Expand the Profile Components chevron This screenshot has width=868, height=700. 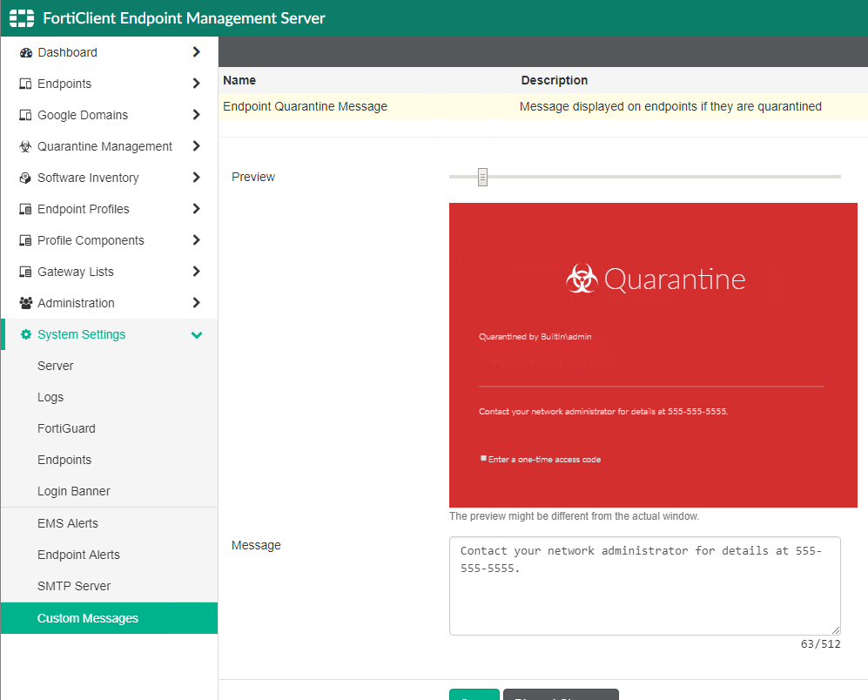tap(196, 239)
